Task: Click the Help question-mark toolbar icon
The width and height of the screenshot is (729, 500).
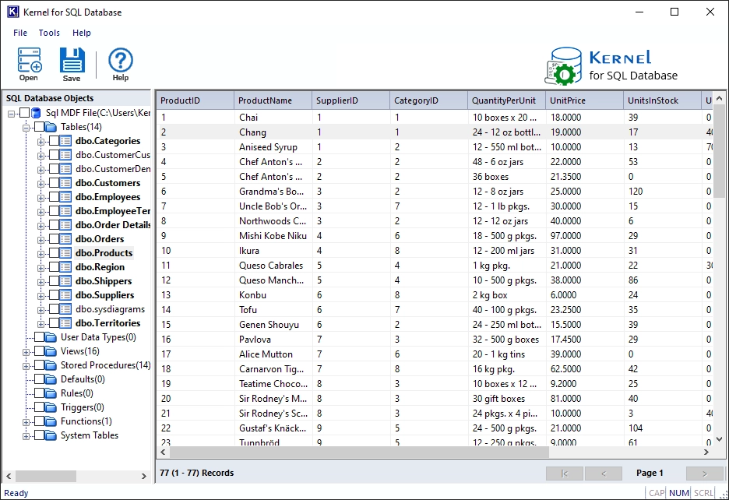Action: pos(121,64)
